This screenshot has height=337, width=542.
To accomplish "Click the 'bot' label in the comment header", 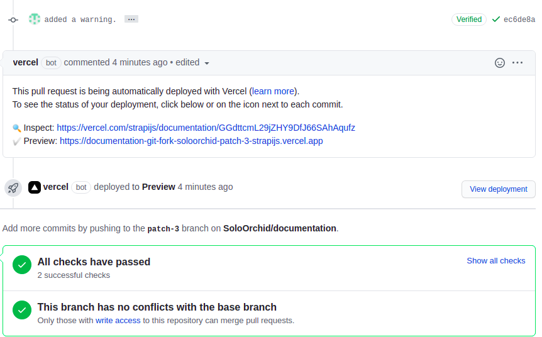I will pos(51,63).
